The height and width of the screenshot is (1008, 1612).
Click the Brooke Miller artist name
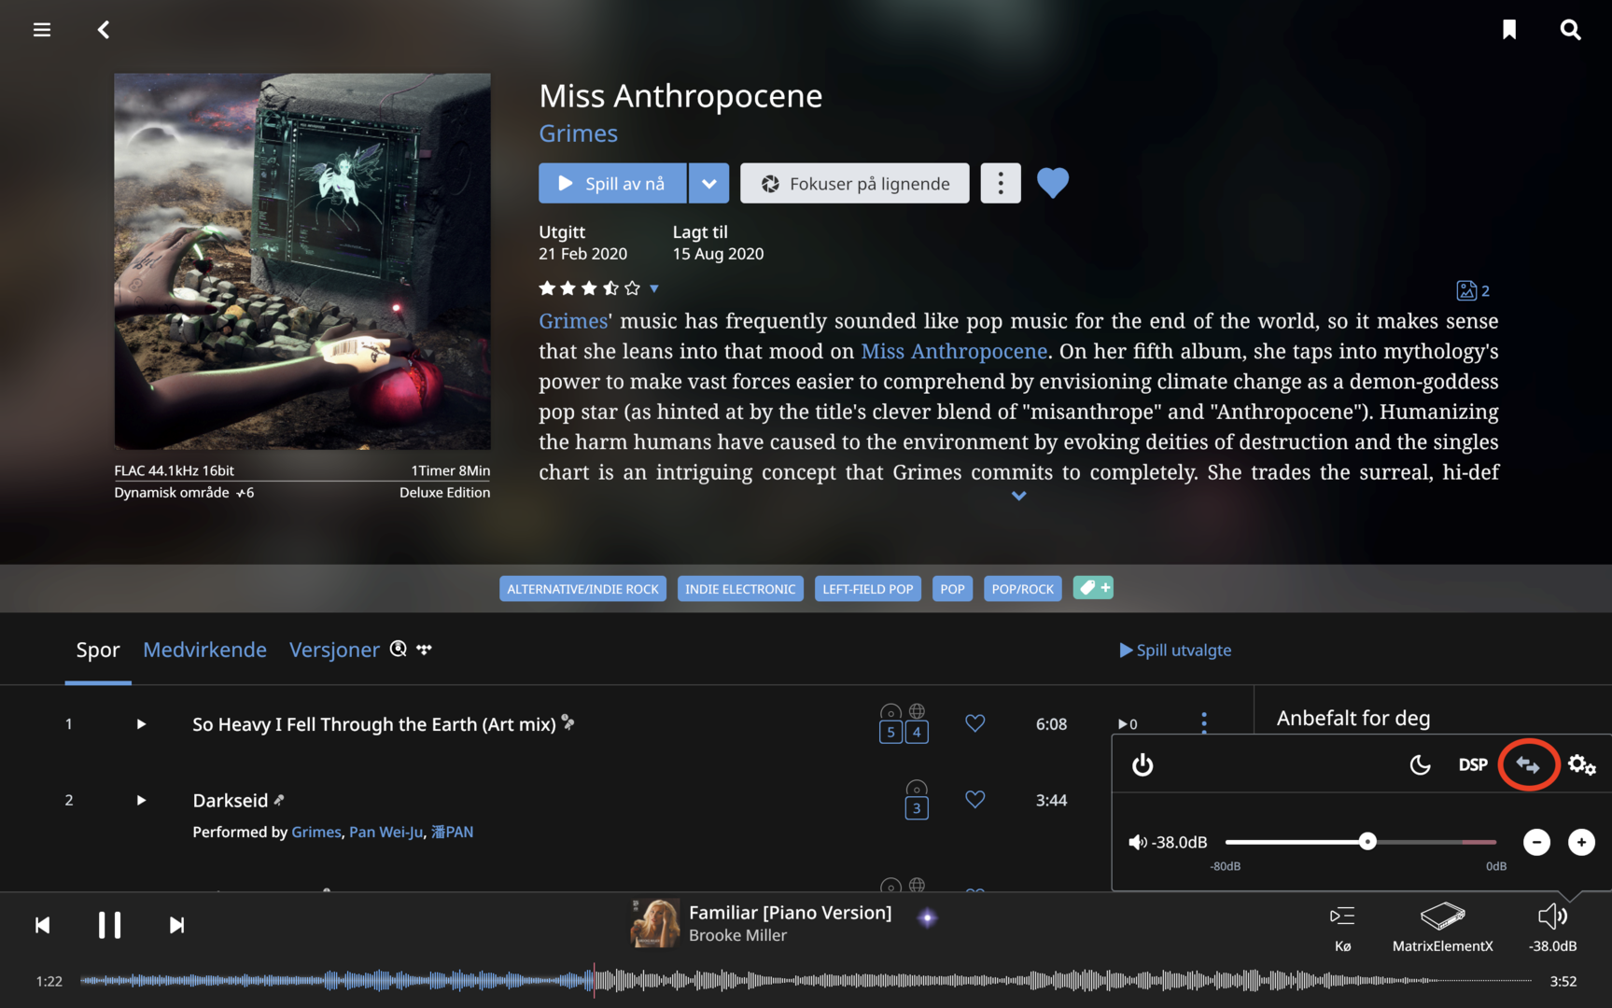[737, 935]
